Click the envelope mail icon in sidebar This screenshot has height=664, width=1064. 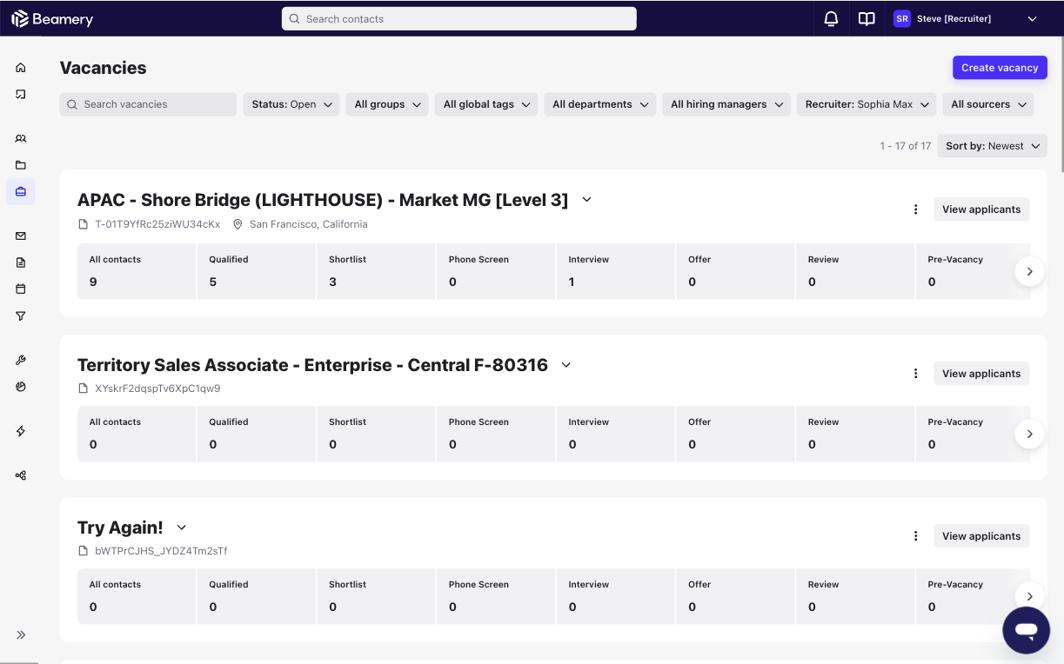click(x=21, y=236)
